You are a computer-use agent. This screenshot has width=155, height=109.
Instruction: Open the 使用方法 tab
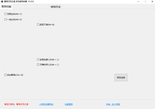(x=56, y=7)
